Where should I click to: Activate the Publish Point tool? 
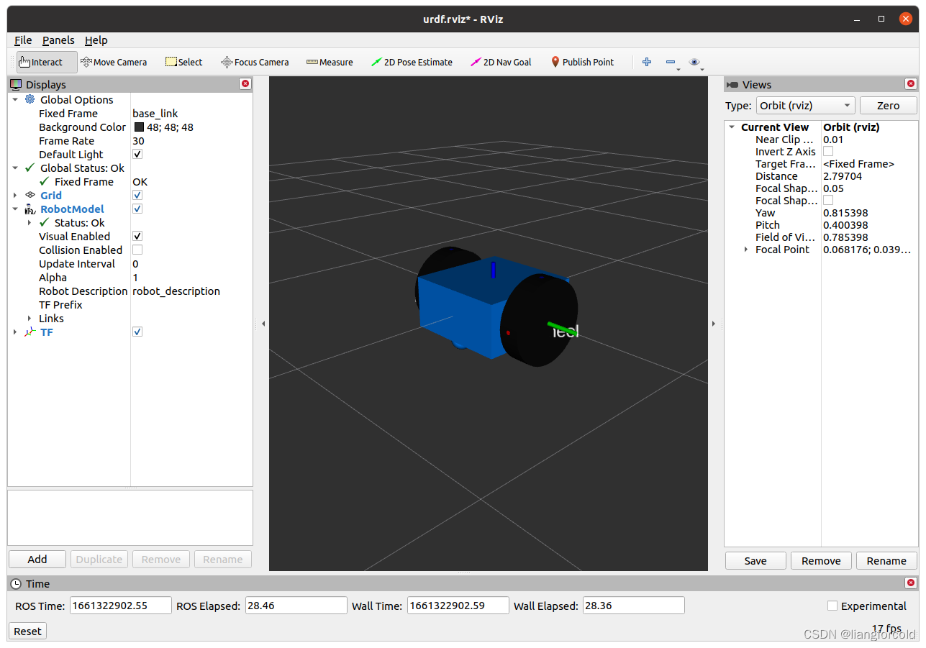click(582, 62)
